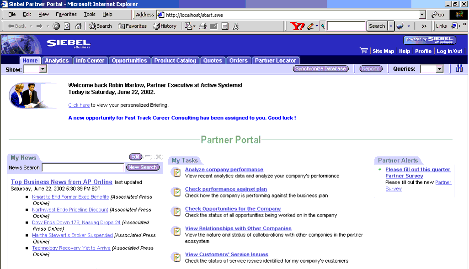Viewport: 469px width, 269px height.
Task: Switch to the Quotes tab
Action: pyautogui.click(x=213, y=61)
